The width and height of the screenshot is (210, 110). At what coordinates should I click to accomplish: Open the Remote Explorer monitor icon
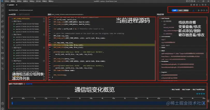[x=2, y=37]
